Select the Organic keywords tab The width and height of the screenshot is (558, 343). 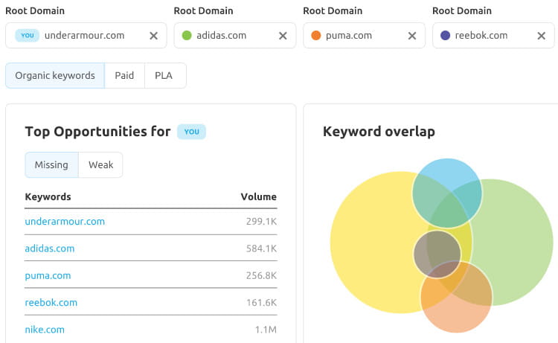click(55, 75)
